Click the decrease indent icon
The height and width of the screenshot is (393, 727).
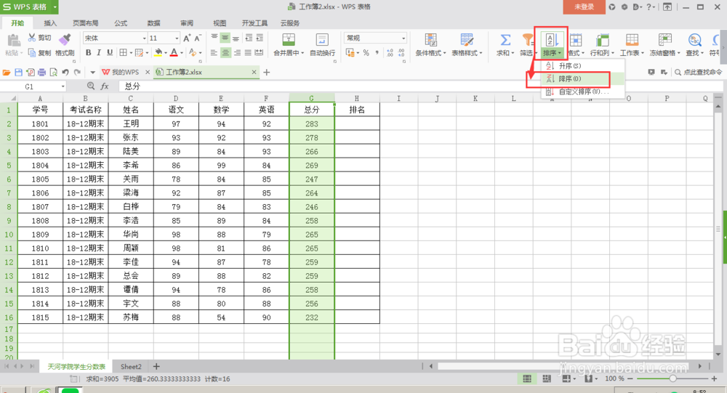tap(249, 38)
